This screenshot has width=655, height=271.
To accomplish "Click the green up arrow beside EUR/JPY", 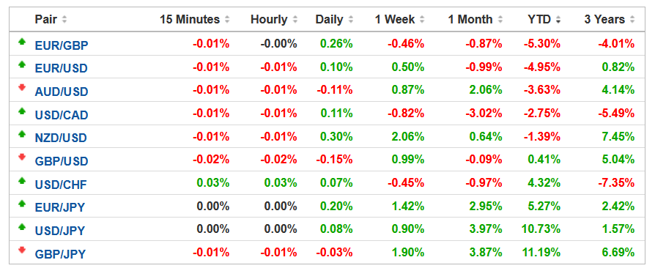I will click(22, 204).
